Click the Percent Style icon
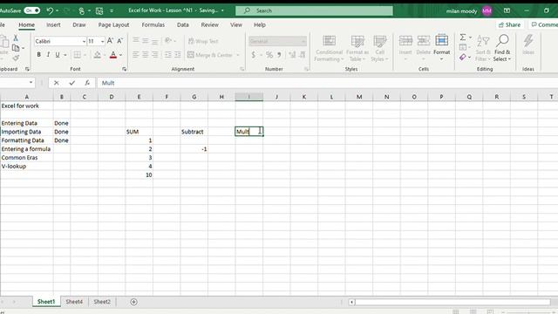The width and height of the screenshot is (558, 314). 269,55
